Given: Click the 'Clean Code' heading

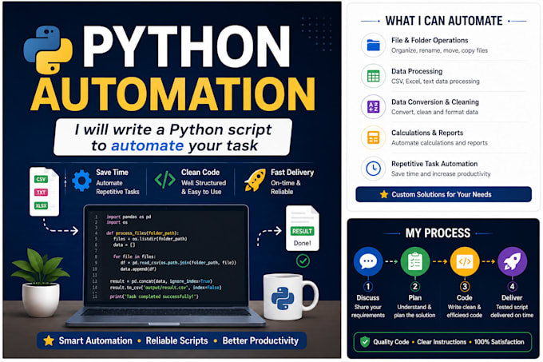Looking at the screenshot, I should 200,172.
